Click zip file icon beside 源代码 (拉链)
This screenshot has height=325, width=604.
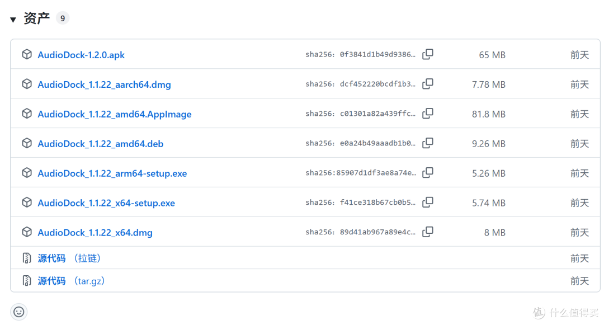[27, 258]
